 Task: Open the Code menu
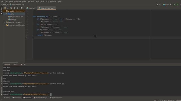point(24,2)
